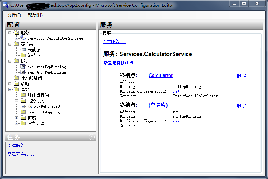Open the Calculartor endpoint link
The width and height of the screenshot is (268, 179).
tap(161, 75)
